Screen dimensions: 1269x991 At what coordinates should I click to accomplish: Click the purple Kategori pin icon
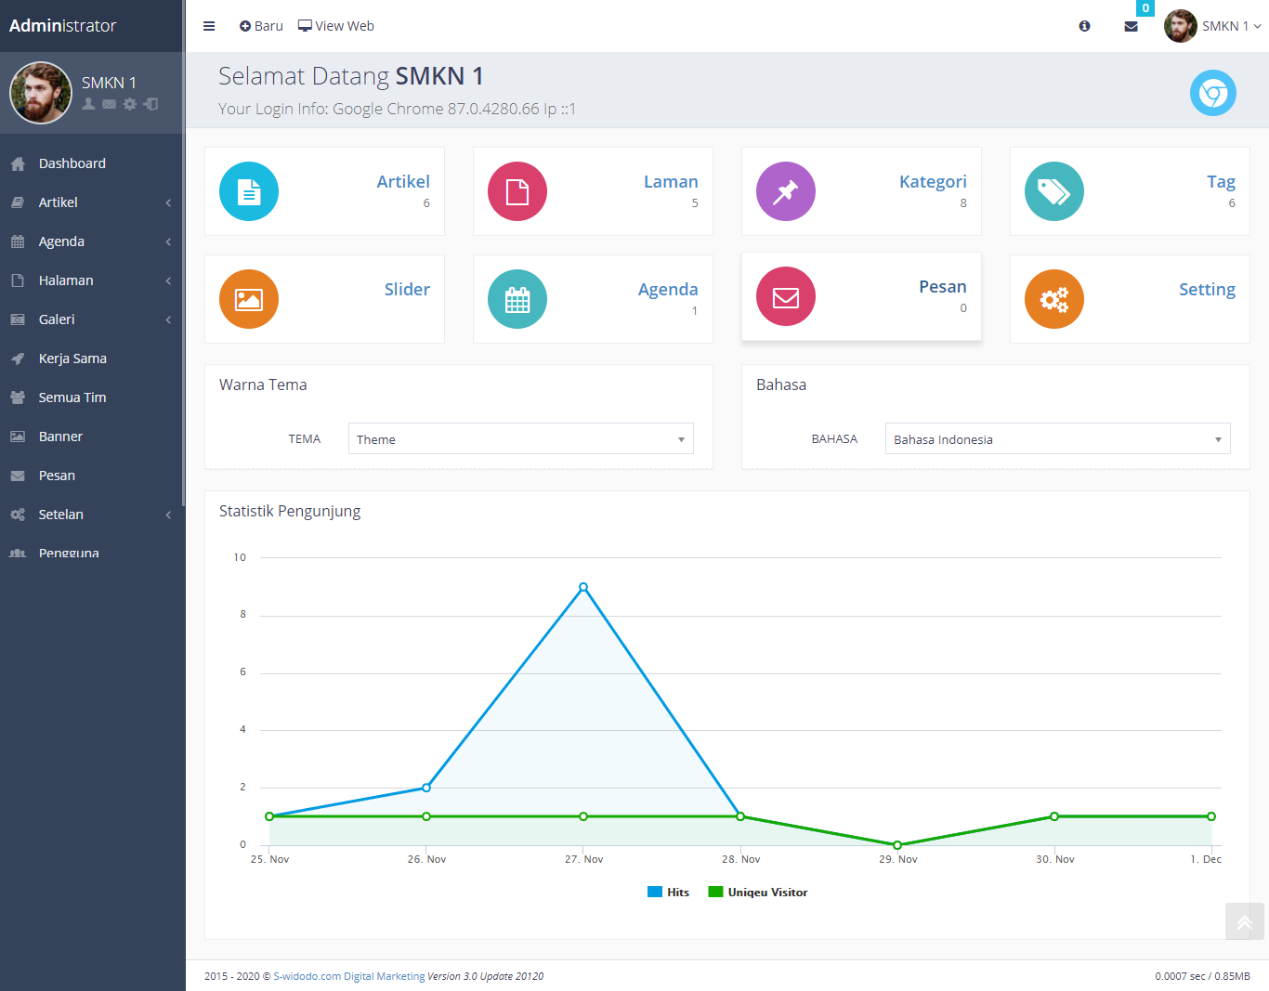click(x=786, y=191)
